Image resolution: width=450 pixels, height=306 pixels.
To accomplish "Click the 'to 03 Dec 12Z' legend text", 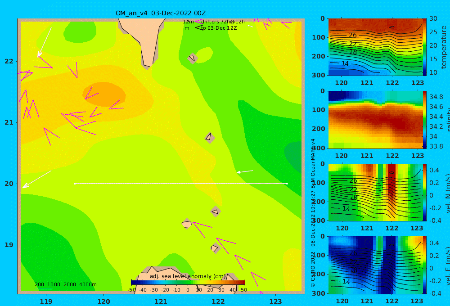I will pos(219,28).
